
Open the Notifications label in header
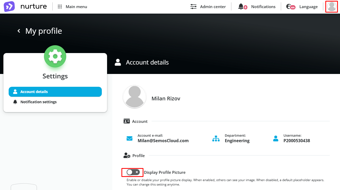(x=263, y=7)
